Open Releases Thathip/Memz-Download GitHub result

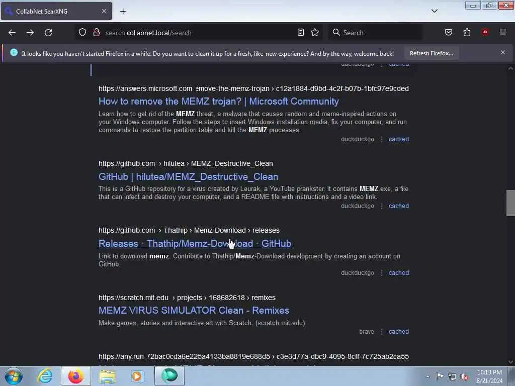click(195, 244)
